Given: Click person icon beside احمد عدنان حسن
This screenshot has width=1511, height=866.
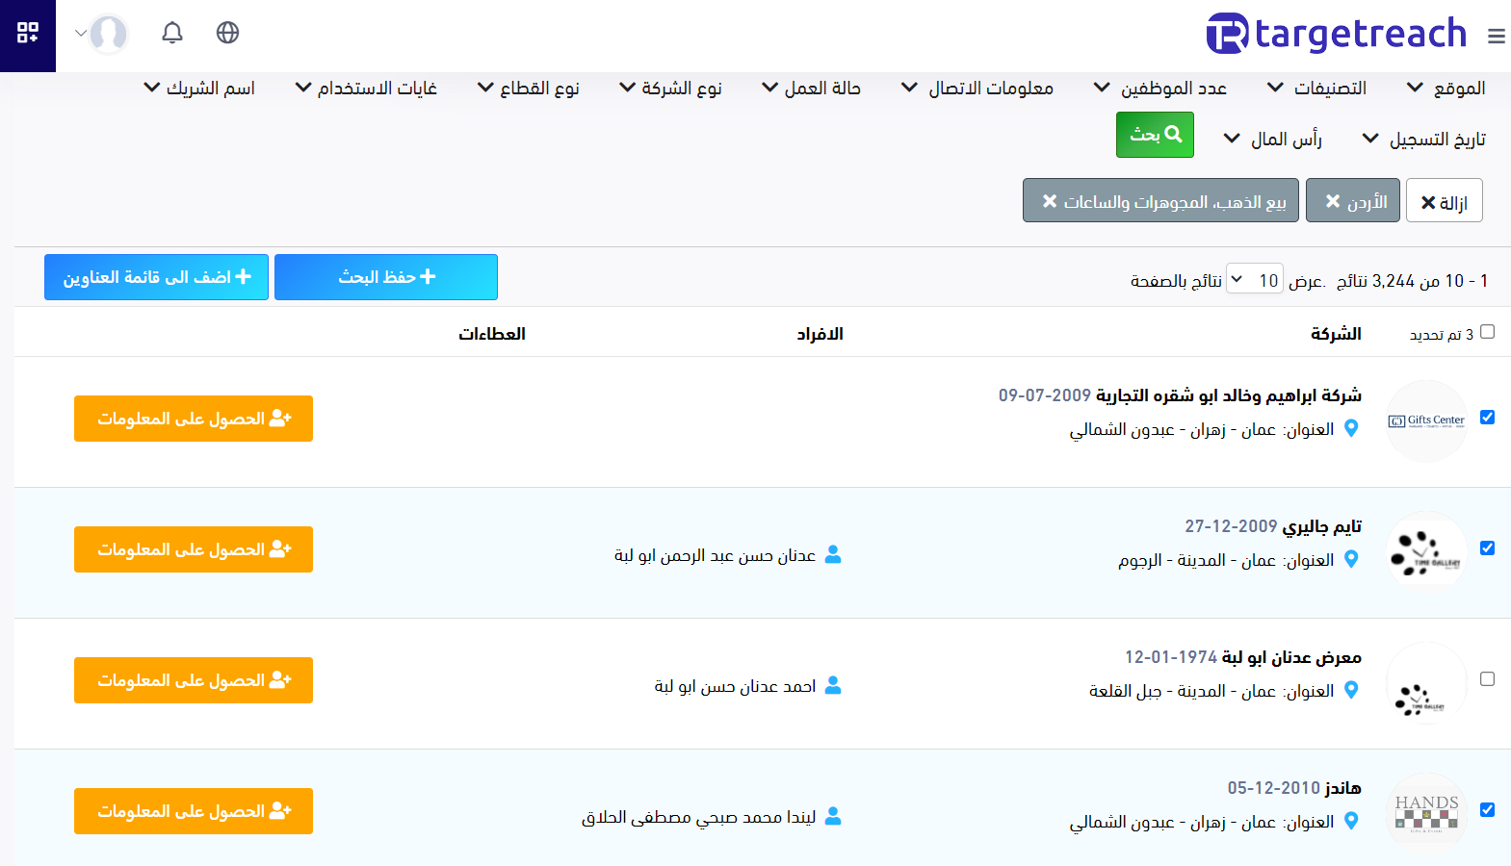Looking at the screenshot, I should tap(833, 685).
